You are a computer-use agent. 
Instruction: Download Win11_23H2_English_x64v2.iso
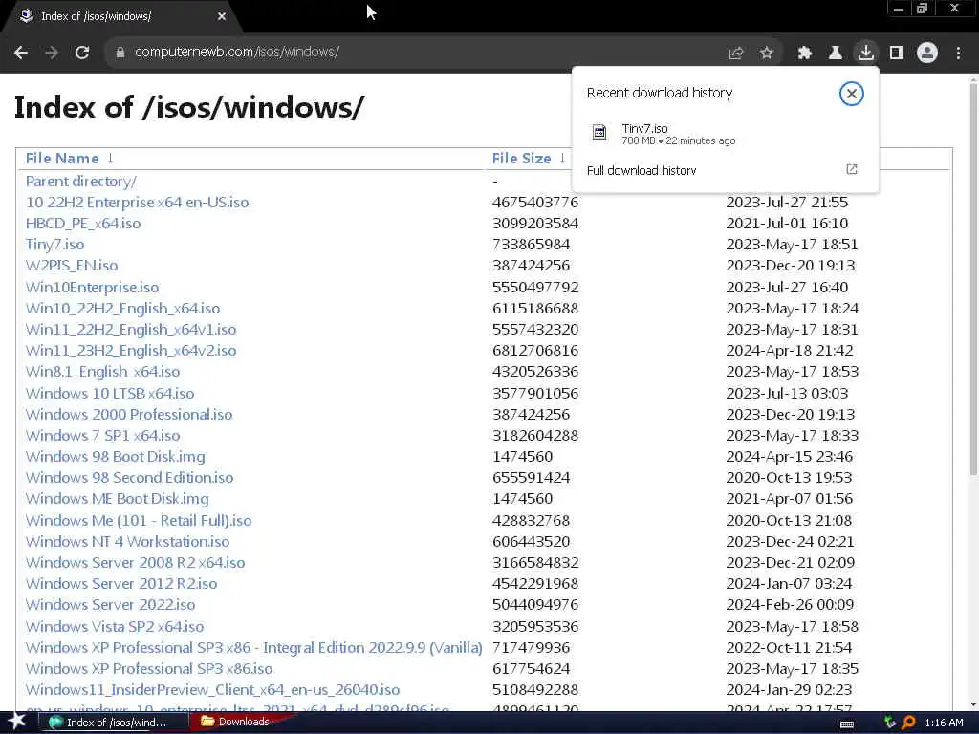(130, 350)
